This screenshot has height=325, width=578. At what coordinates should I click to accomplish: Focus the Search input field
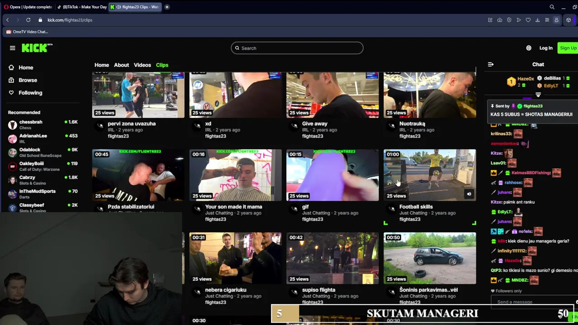[x=297, y=48]
